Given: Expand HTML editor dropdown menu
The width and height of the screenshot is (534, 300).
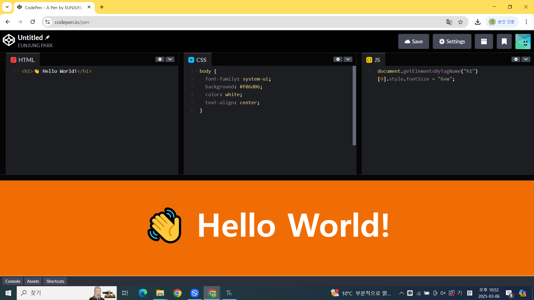Looking at the screenshot, I should coord(170,59).
